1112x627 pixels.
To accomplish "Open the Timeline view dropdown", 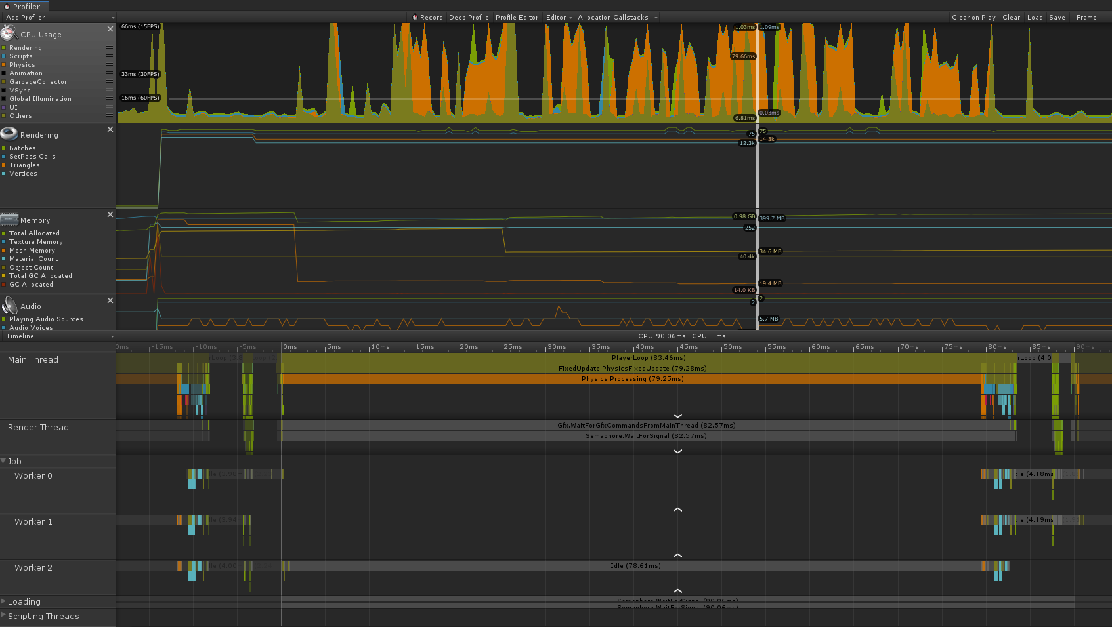I will pyautogui.click(x=58, y=336).
